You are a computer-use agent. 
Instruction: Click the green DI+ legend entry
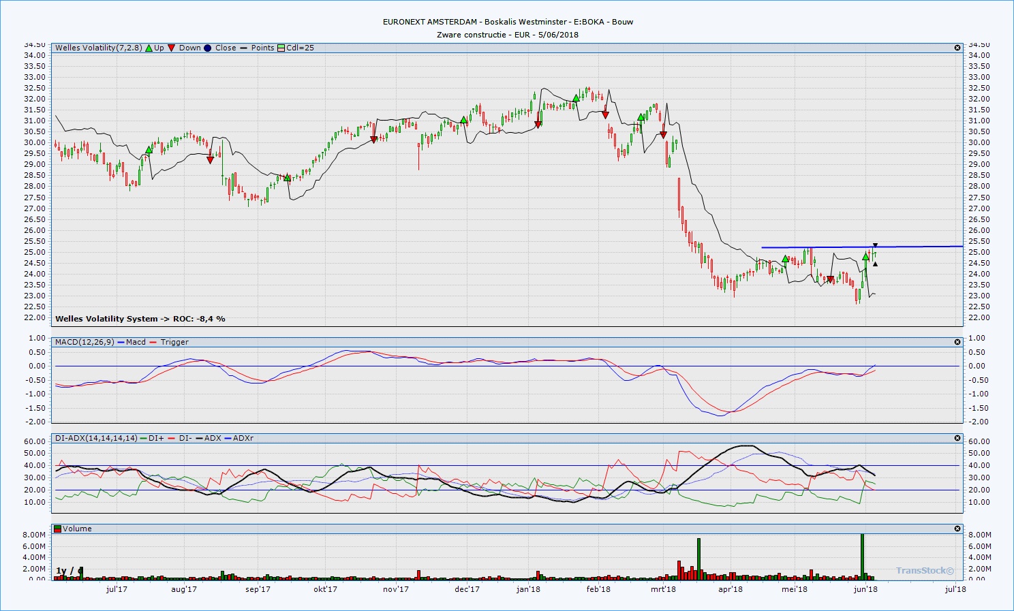[152, 438]
